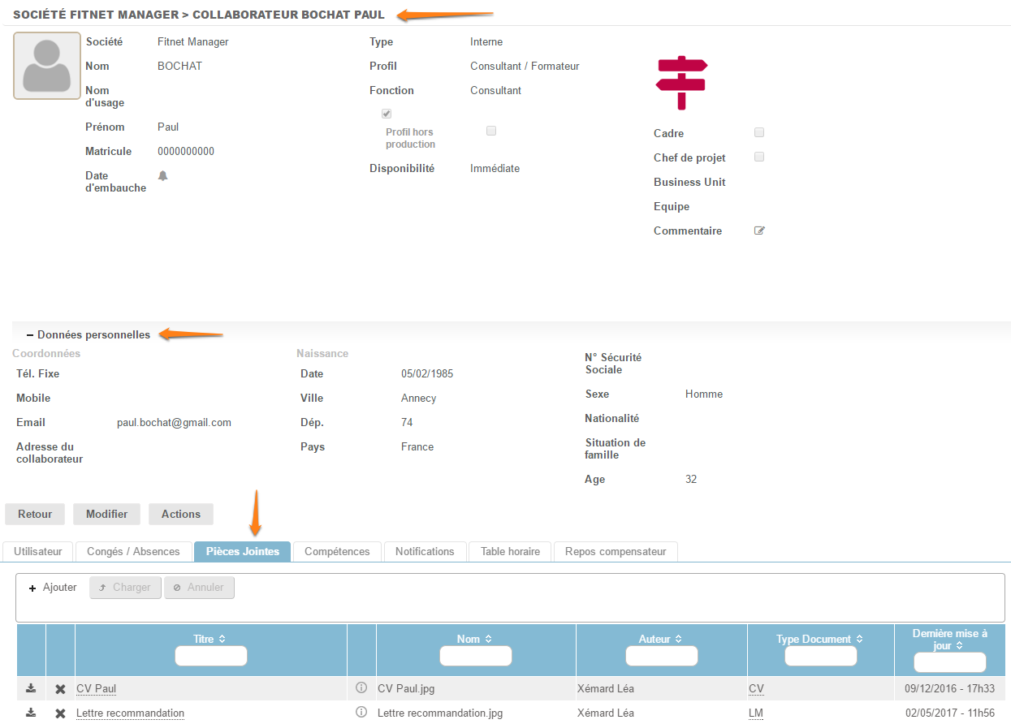Show info for CV Paul.jpg
This screenshot has width=1011, height=724.
click(x=361, y=688)
